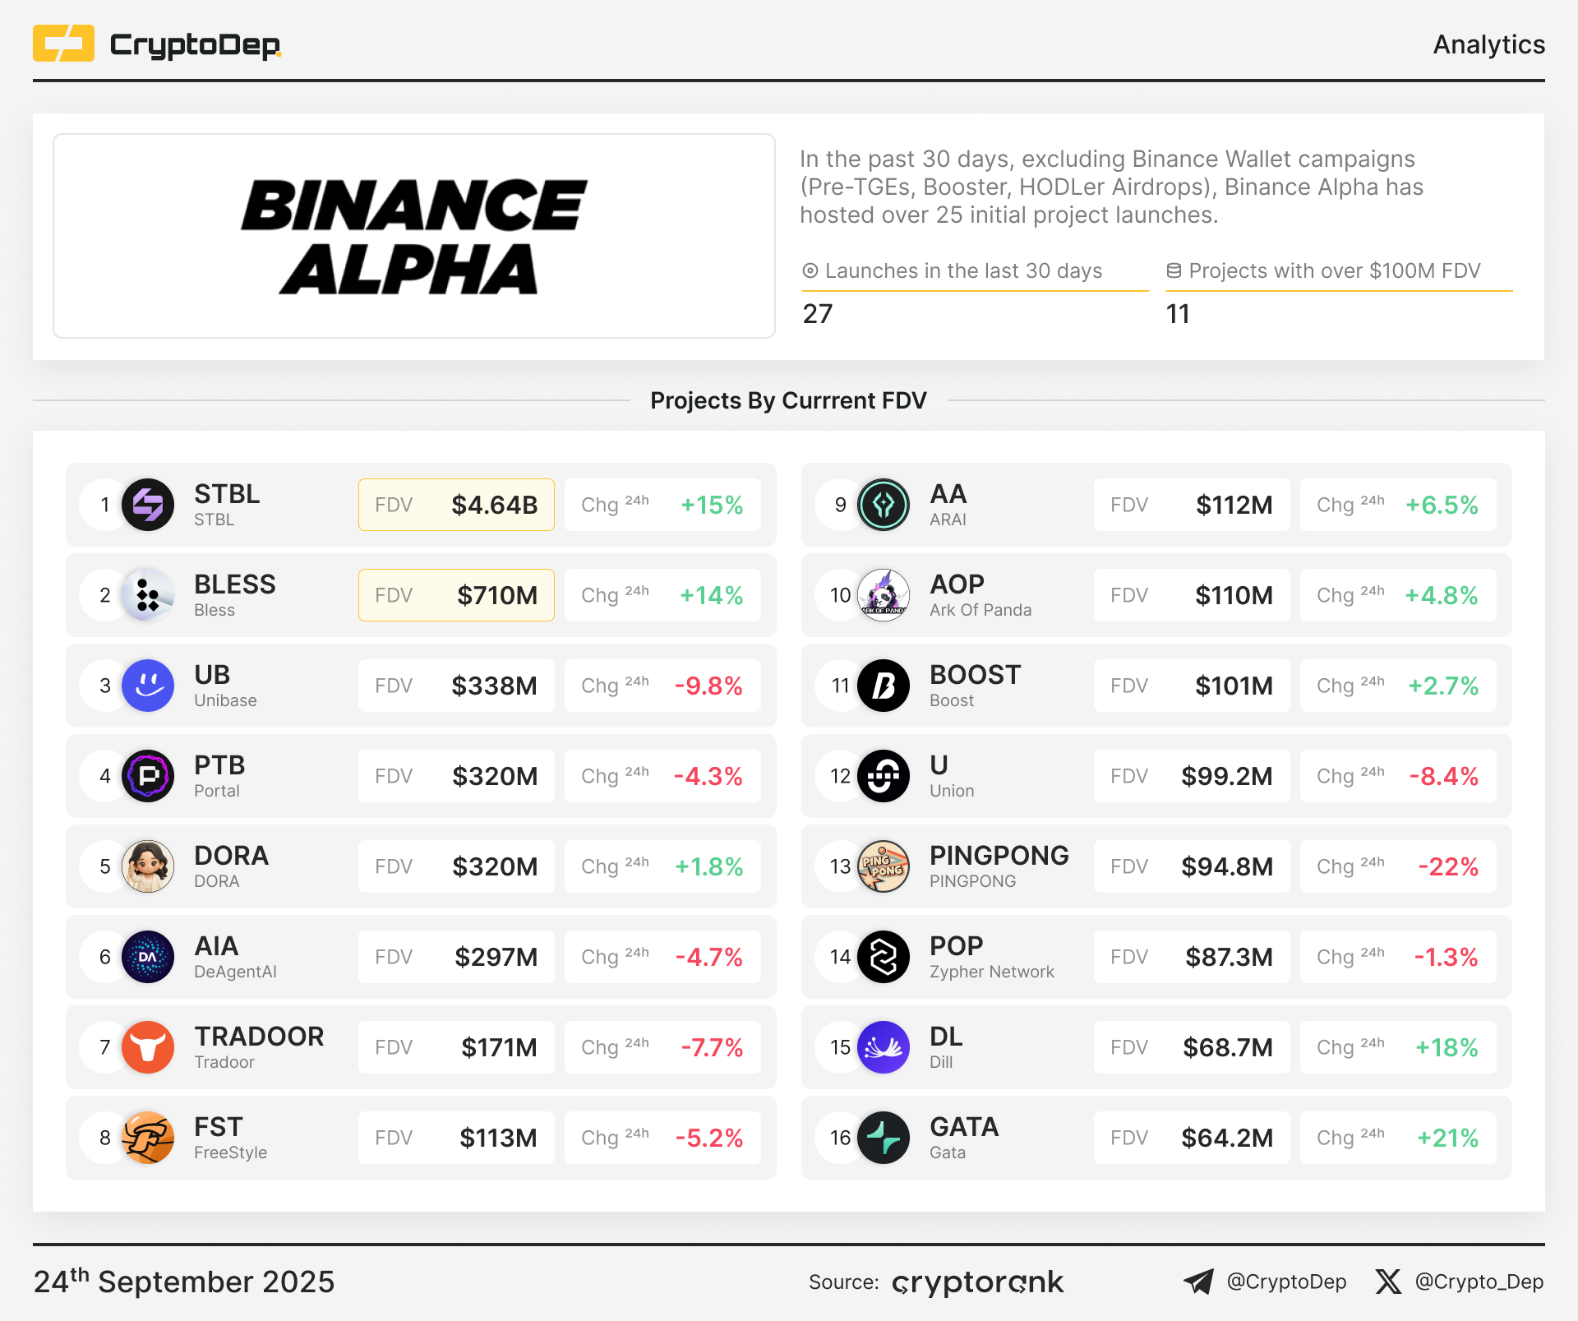
Task: Click the Telegram paper plane icon
Action: click(1198, 1282)
